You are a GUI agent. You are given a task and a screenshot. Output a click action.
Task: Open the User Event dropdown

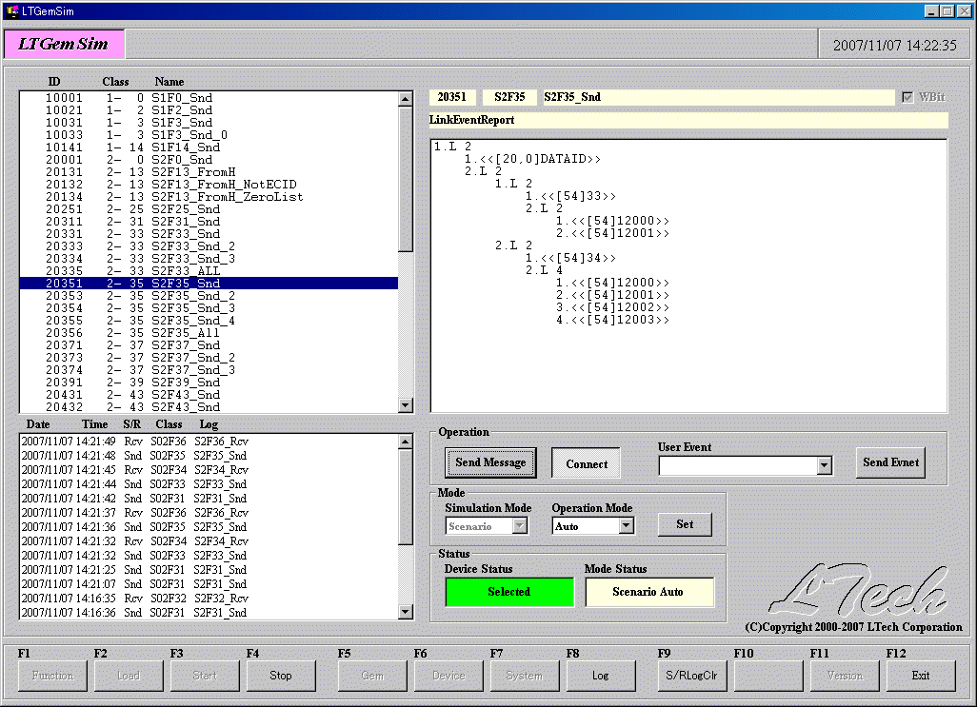824,465
